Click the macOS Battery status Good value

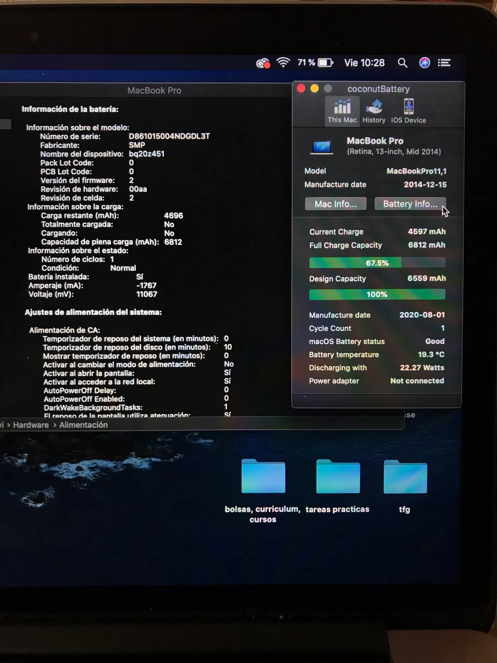click(x=435, y=341)
